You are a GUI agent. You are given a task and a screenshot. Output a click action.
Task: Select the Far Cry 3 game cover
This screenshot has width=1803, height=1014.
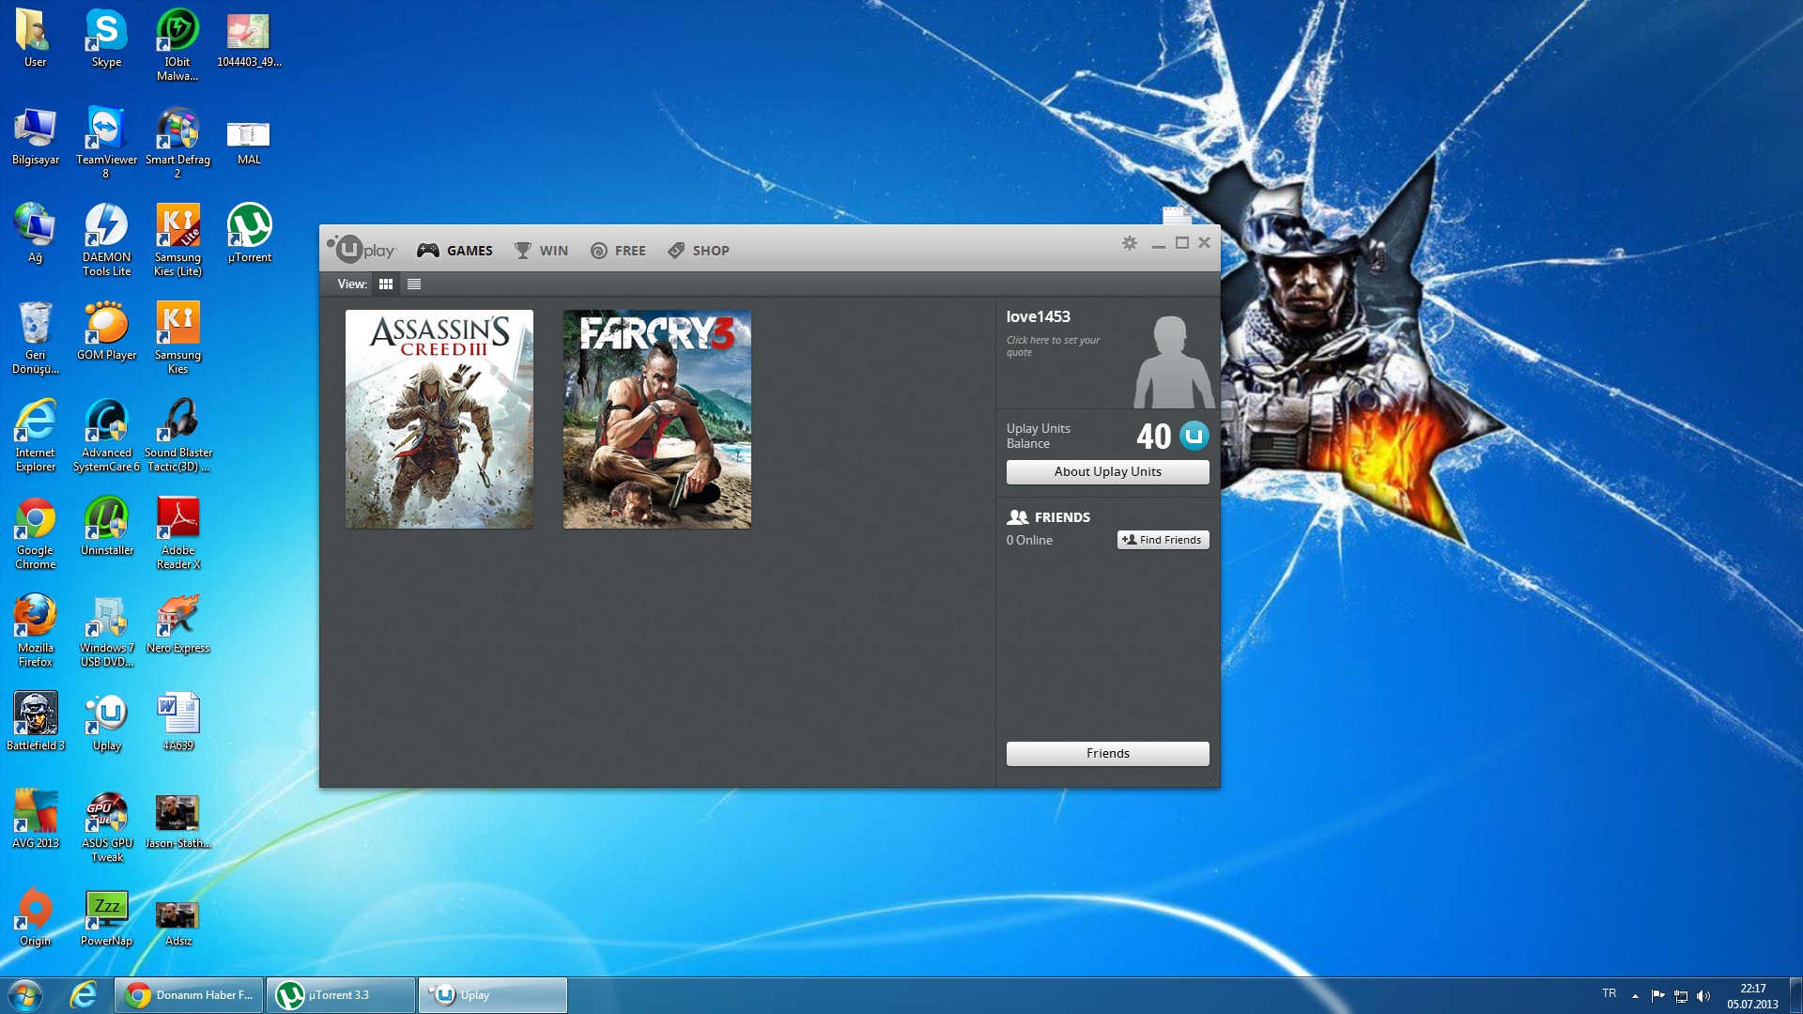tap(657, 419)
